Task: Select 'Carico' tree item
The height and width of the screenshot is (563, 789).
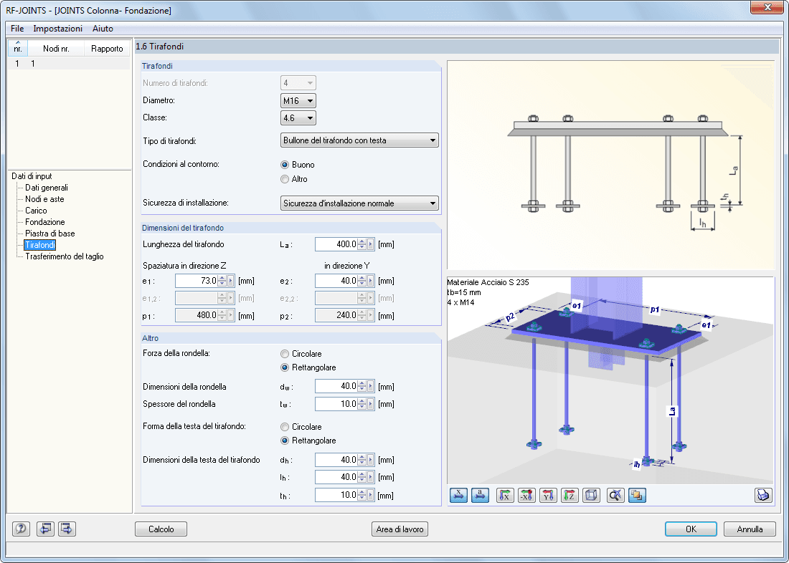Action: coord(36,211)
